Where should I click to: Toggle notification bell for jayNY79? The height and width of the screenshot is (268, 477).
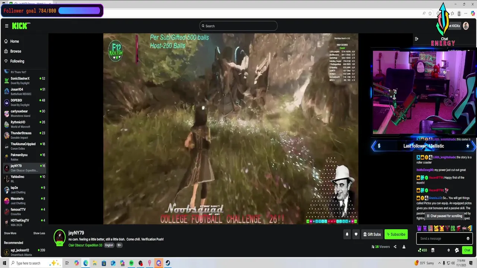point(347,234)
